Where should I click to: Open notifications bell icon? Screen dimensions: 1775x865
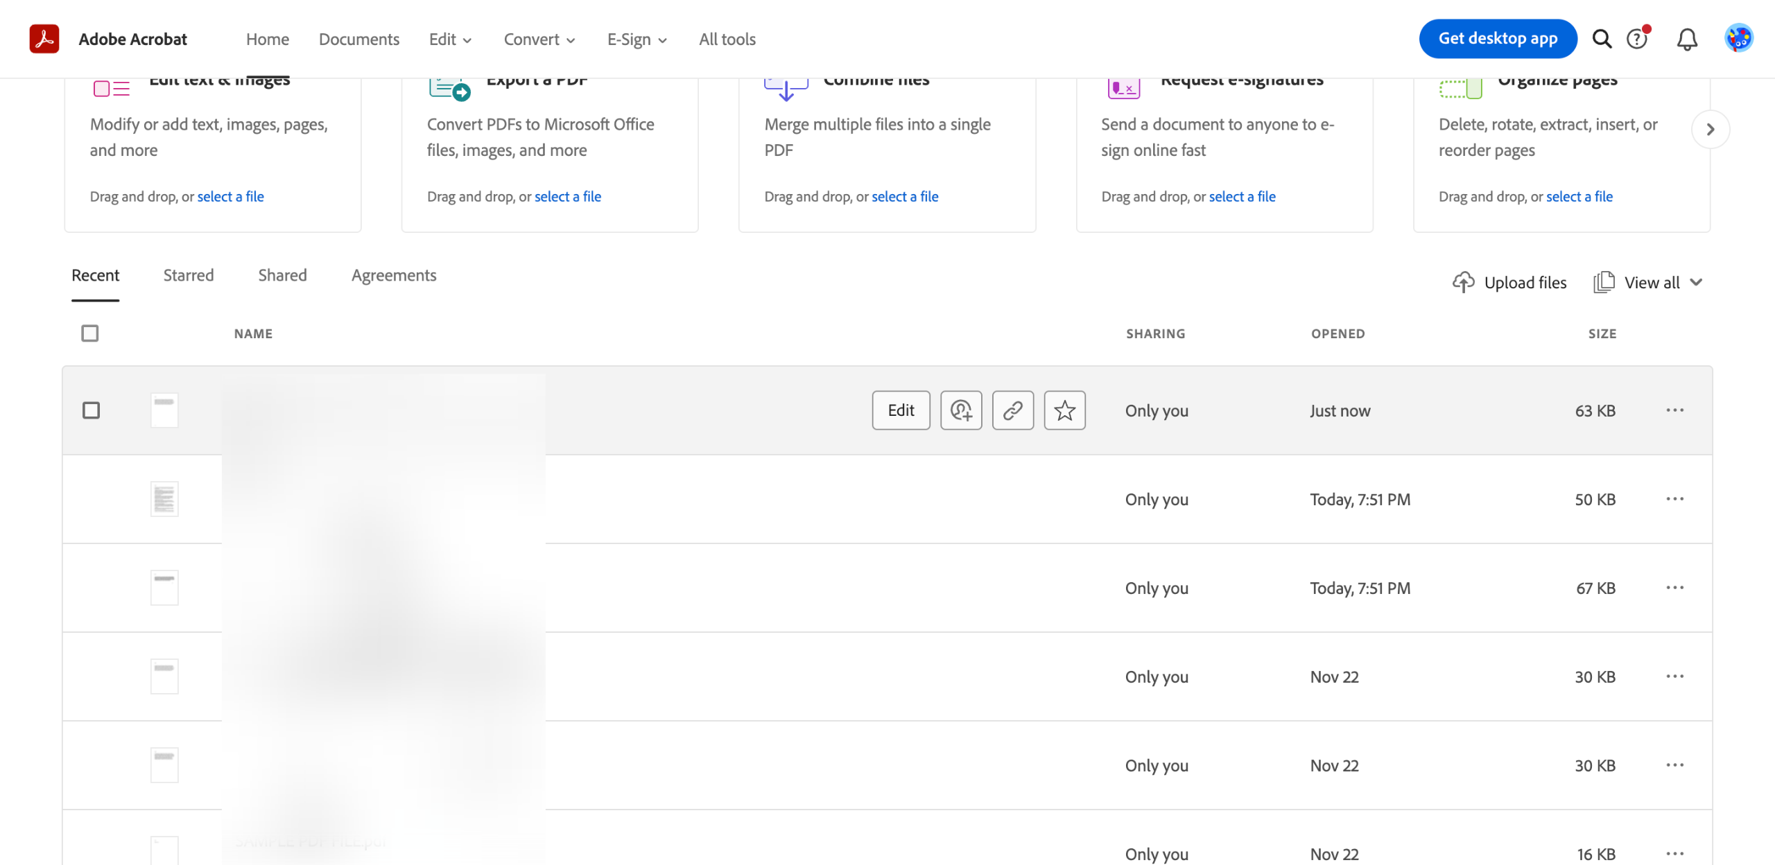1687,39
